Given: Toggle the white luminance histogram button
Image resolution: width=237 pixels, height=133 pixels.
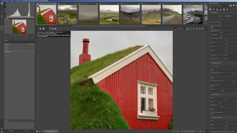Looking at the screenshot, I should pyautogui.click(x=5, y=9).
